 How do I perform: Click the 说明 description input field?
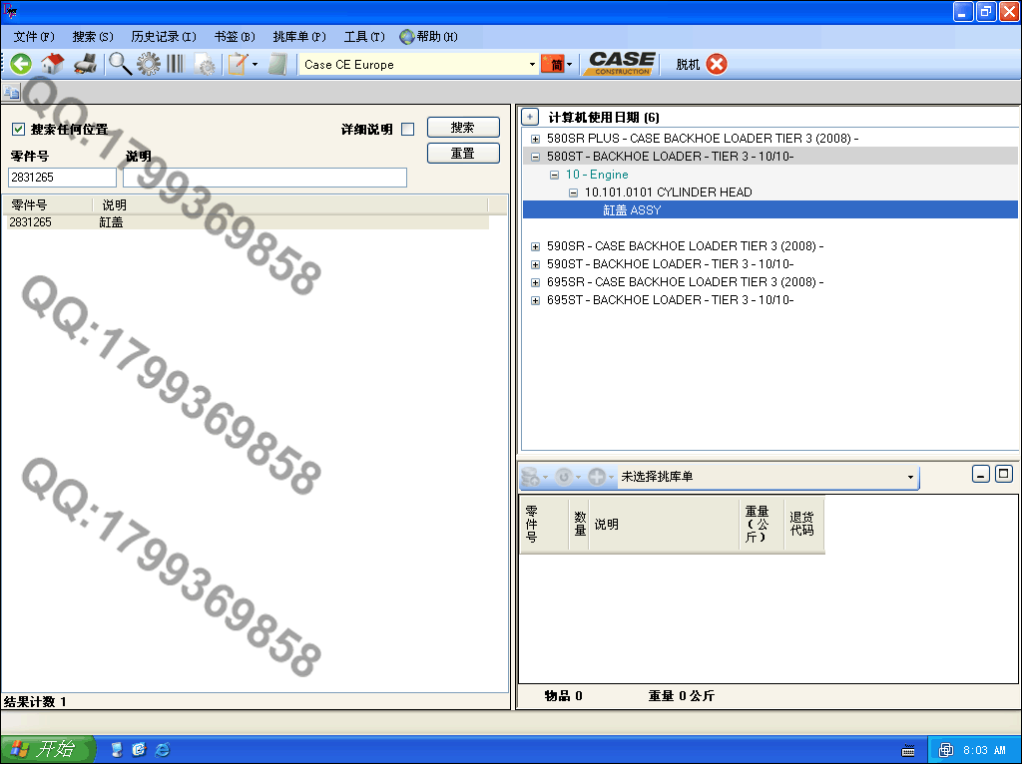(264, 178)
